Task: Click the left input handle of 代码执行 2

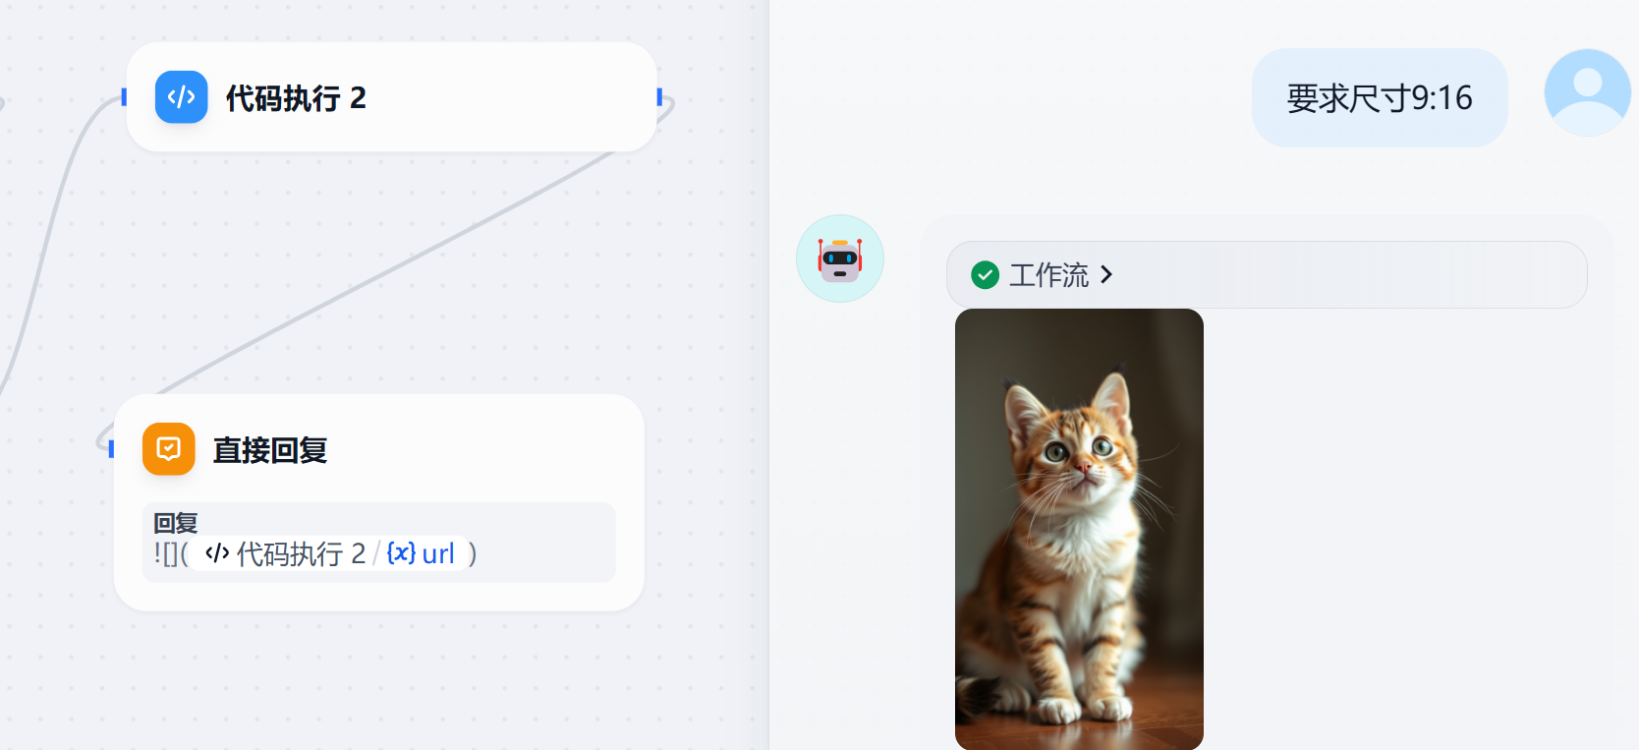Action: tap(124, 96)
